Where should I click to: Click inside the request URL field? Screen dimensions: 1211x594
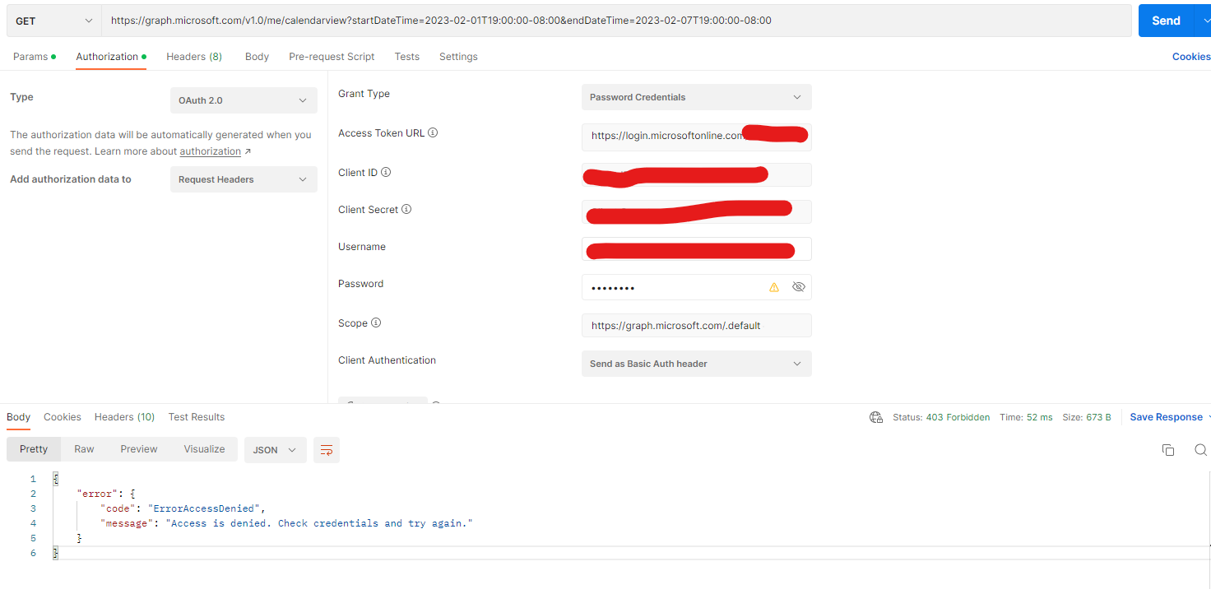(x=576, y=20)
